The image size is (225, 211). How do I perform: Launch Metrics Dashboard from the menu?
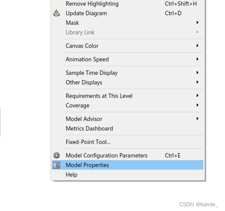(128, 128)
